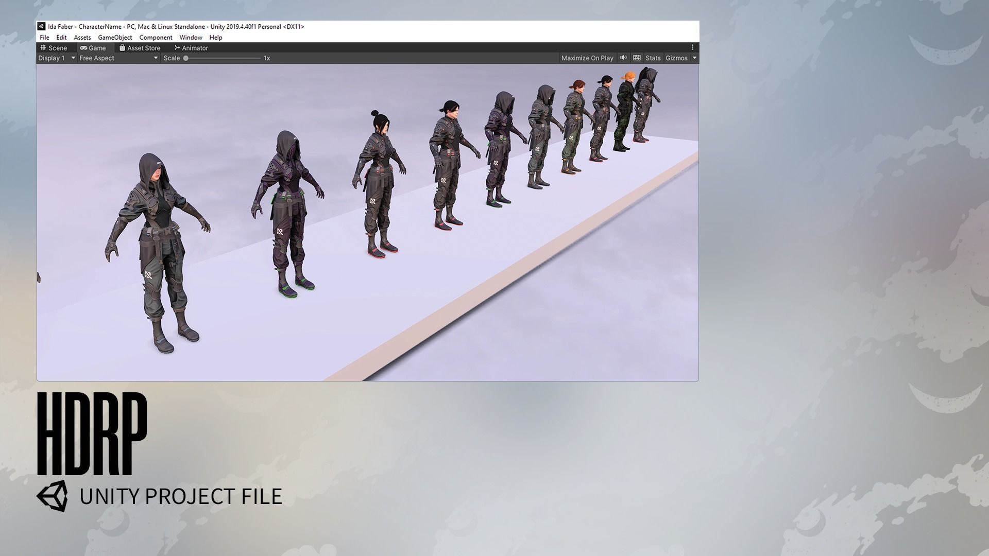
Task: Open the Gizmos dropdown arrow
Action: pyautogui.click(x=694, y=58)
